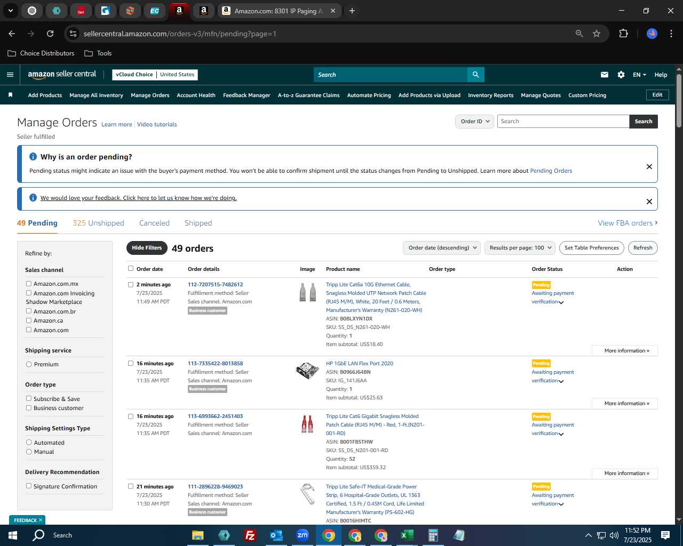Switch to the 325 Unshipped tab
The image size is (683, 546).
pos(98,223)
